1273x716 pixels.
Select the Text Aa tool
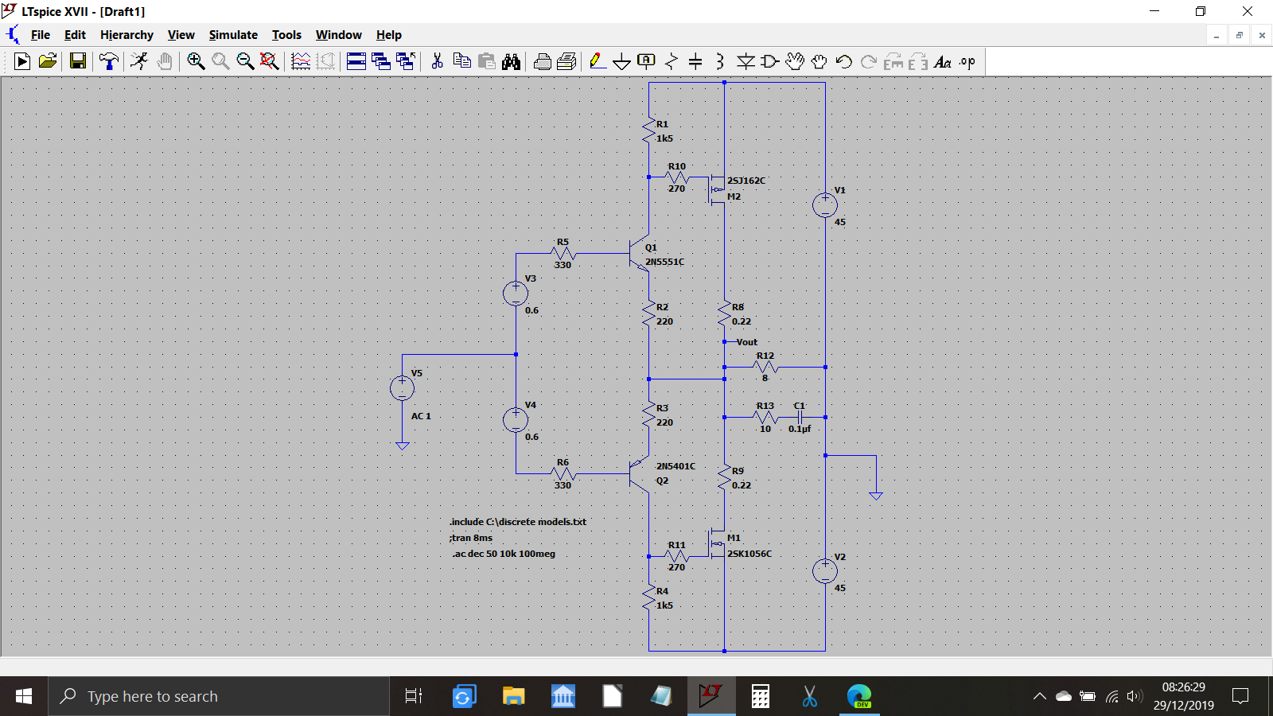[943, 61]
